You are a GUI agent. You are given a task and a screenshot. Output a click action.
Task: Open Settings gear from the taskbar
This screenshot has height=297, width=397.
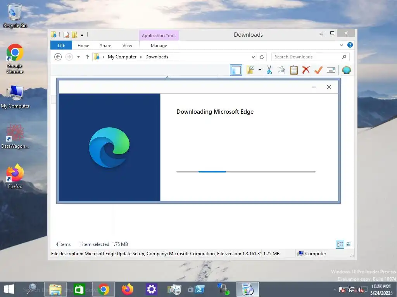[x=152, y=289]
